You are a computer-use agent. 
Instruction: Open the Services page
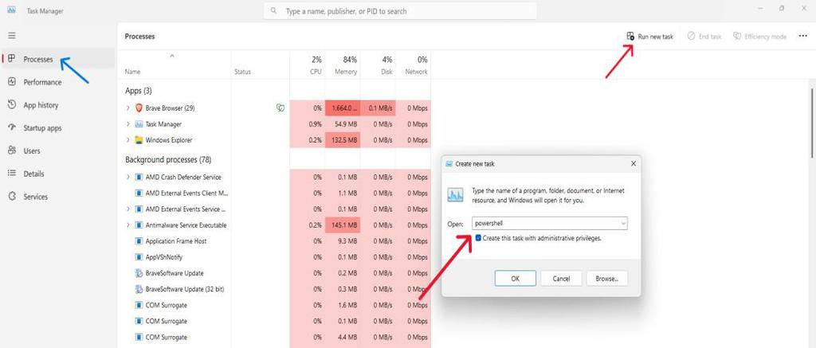pos(35,197)
